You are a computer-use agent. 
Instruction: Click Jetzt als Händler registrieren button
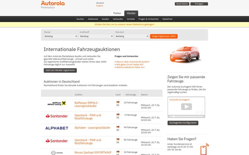60,70
